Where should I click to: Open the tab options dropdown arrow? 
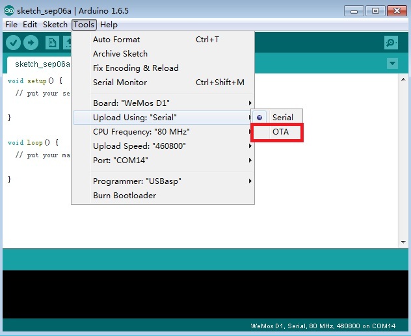(x=392, y=64)
